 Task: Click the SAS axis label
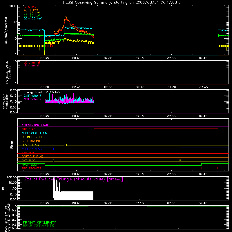pyautogui.click(x=3, y=188)
